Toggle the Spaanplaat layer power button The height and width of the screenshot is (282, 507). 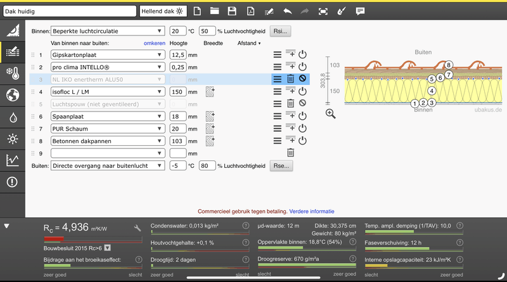pos(302,116)
